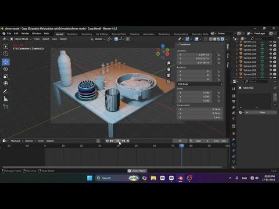The height and width of the screenshot is (209, 279).
Task: Switch to rendered viewport shading
Action: 223,39
